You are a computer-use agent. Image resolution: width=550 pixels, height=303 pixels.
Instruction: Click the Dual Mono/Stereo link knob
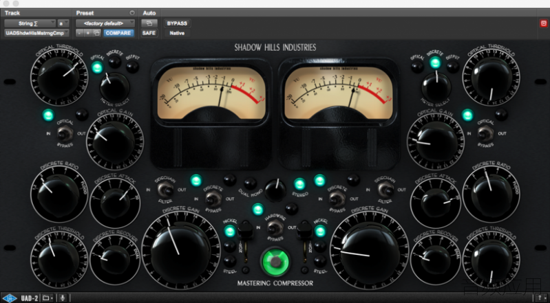pyautogui.click(x=275, y=190)
